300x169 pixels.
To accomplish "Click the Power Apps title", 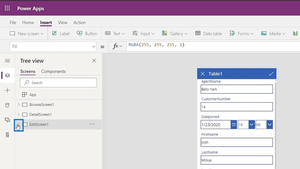I will coord(31,8).
